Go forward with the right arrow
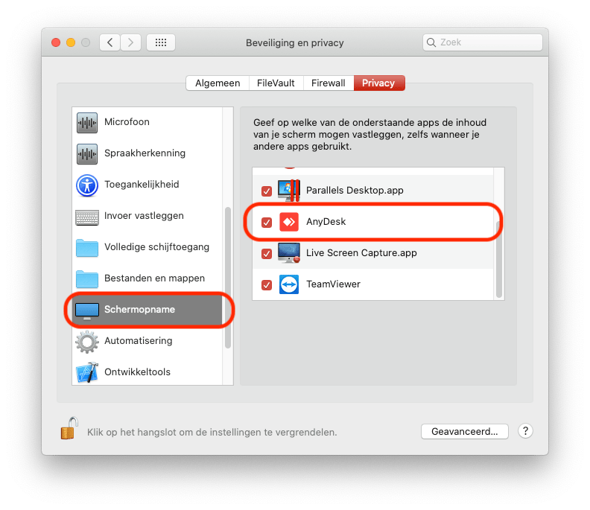The image size is (590, 510). coord(130,42)
